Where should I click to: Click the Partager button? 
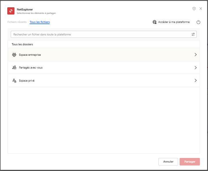point(189,162)
